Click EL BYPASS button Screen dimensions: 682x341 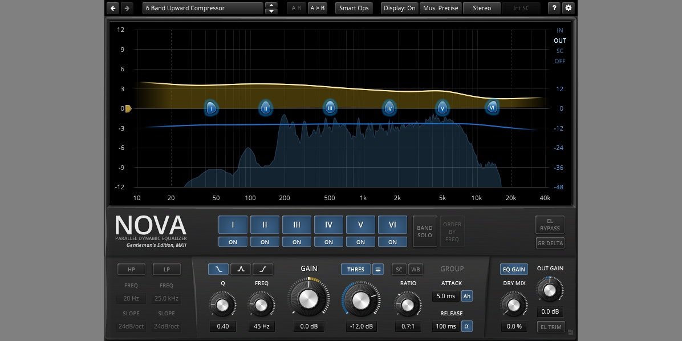pyautogui.click(x=550, y=225)
